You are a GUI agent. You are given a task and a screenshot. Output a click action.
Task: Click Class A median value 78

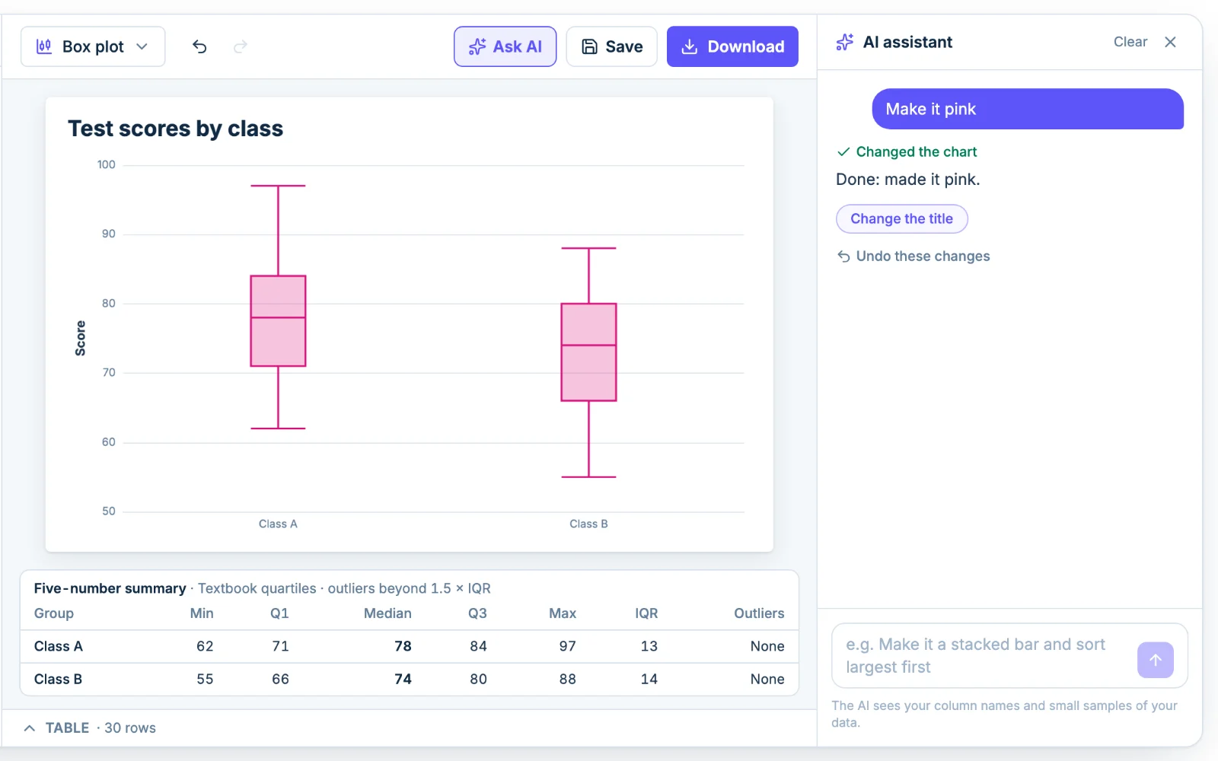(403, 646)
